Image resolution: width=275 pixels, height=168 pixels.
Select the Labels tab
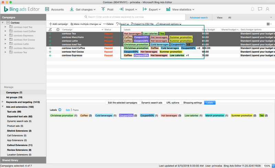coord(210,102)
